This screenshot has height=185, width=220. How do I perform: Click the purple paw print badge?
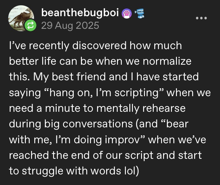127,13
